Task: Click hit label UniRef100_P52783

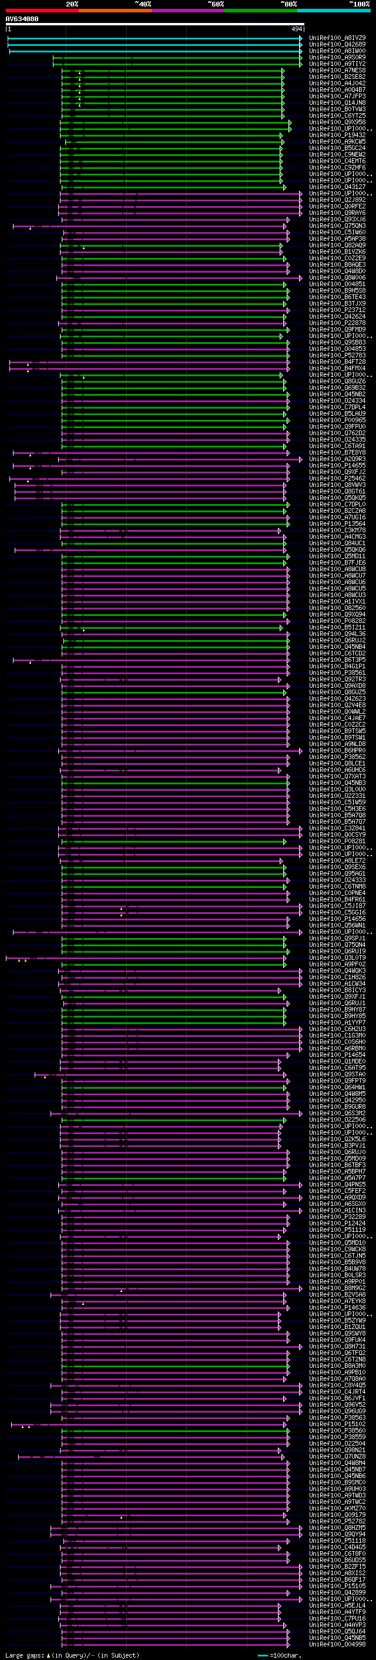Action: click(x=337, y=355)
